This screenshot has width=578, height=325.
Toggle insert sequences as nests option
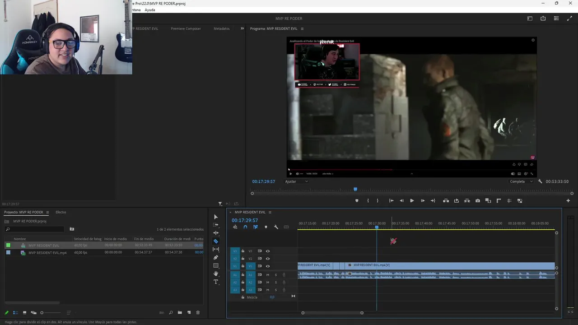click(235, 227)
